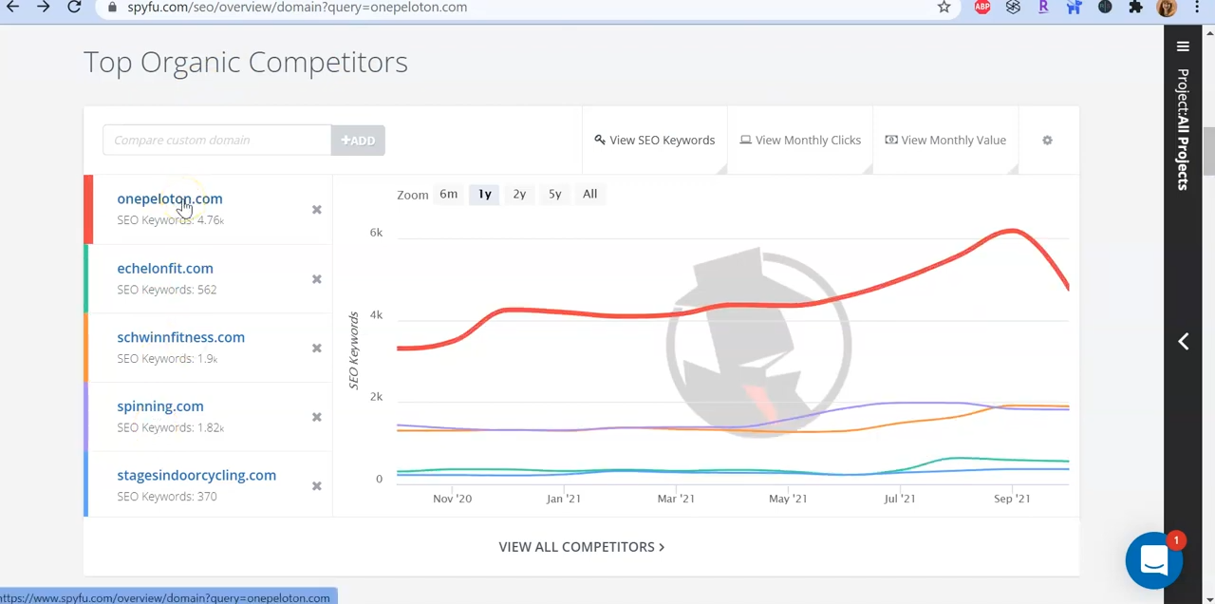Set chart zoom to 5y
The height and width of the screenshot is (604, 1215).
pyautogui.click(x=554, y=194)
